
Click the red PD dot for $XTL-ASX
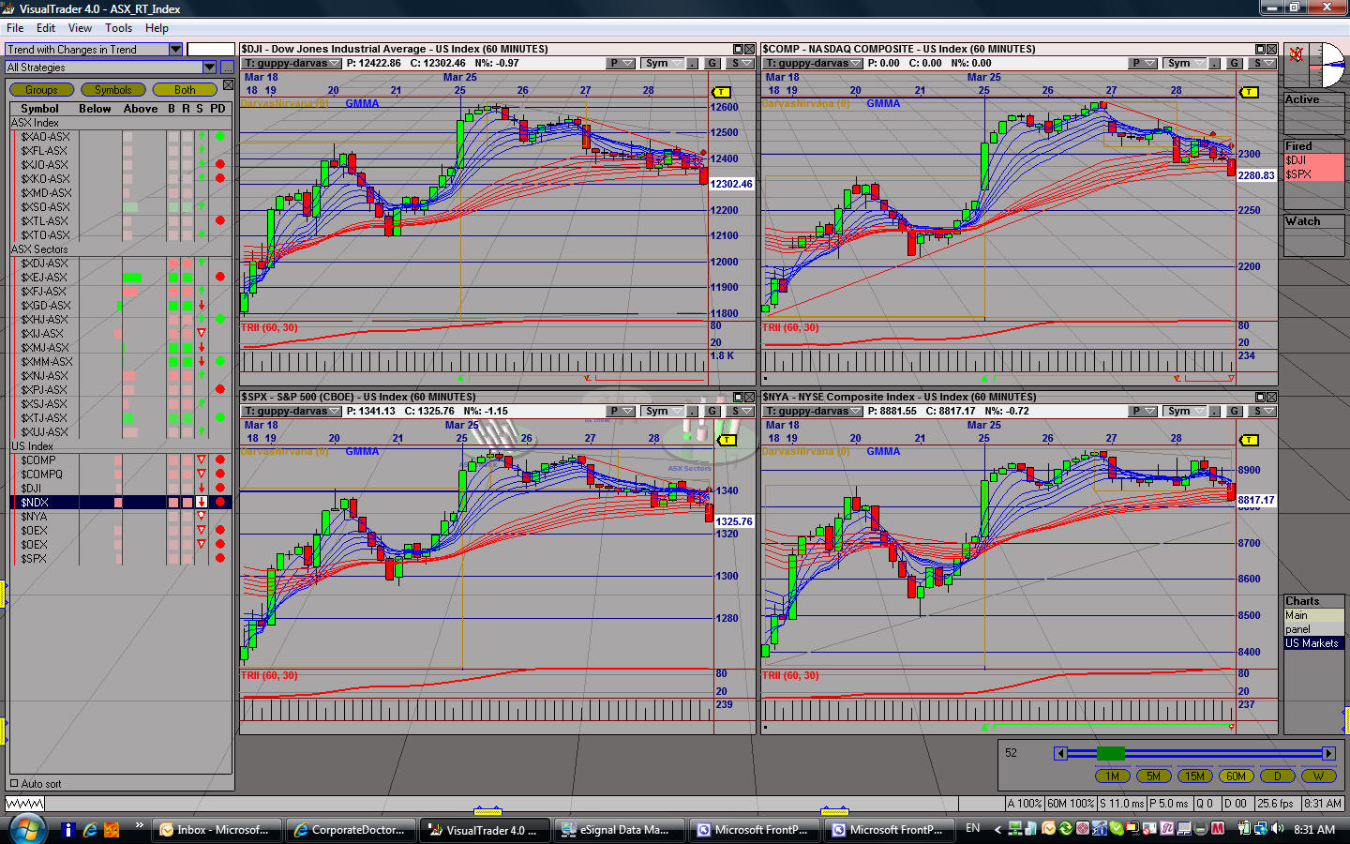coord(219,220)
